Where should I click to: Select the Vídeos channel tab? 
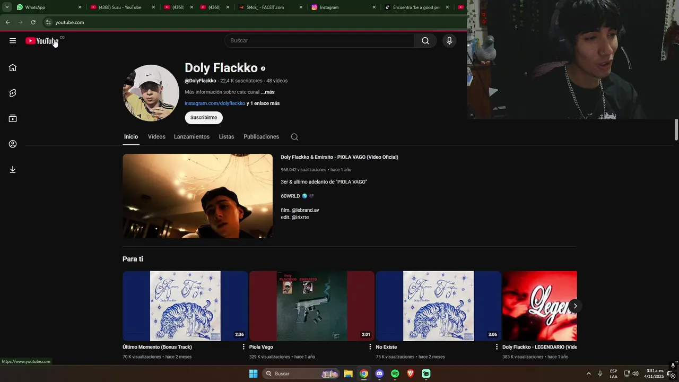click(156, 137)
